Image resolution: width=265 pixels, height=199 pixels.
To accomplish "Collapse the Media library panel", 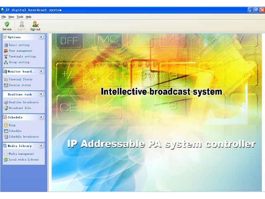I will point(41,146).
